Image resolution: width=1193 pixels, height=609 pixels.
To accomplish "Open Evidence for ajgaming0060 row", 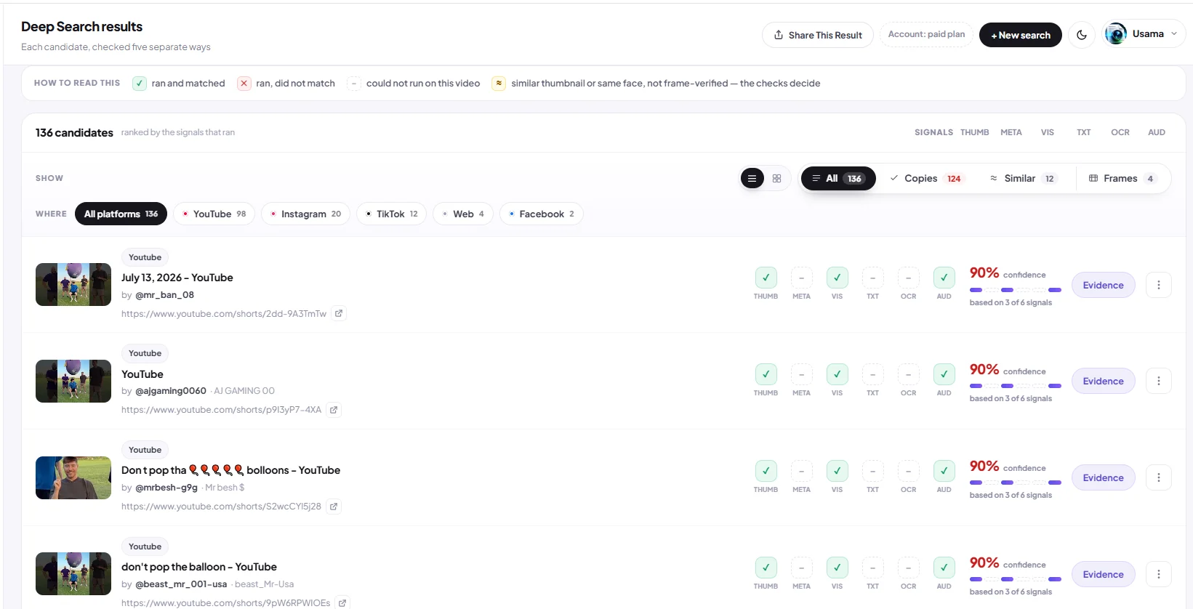I will tap(1103, 381).
